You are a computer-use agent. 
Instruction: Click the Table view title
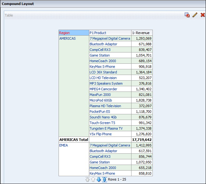tap(9, 15)
